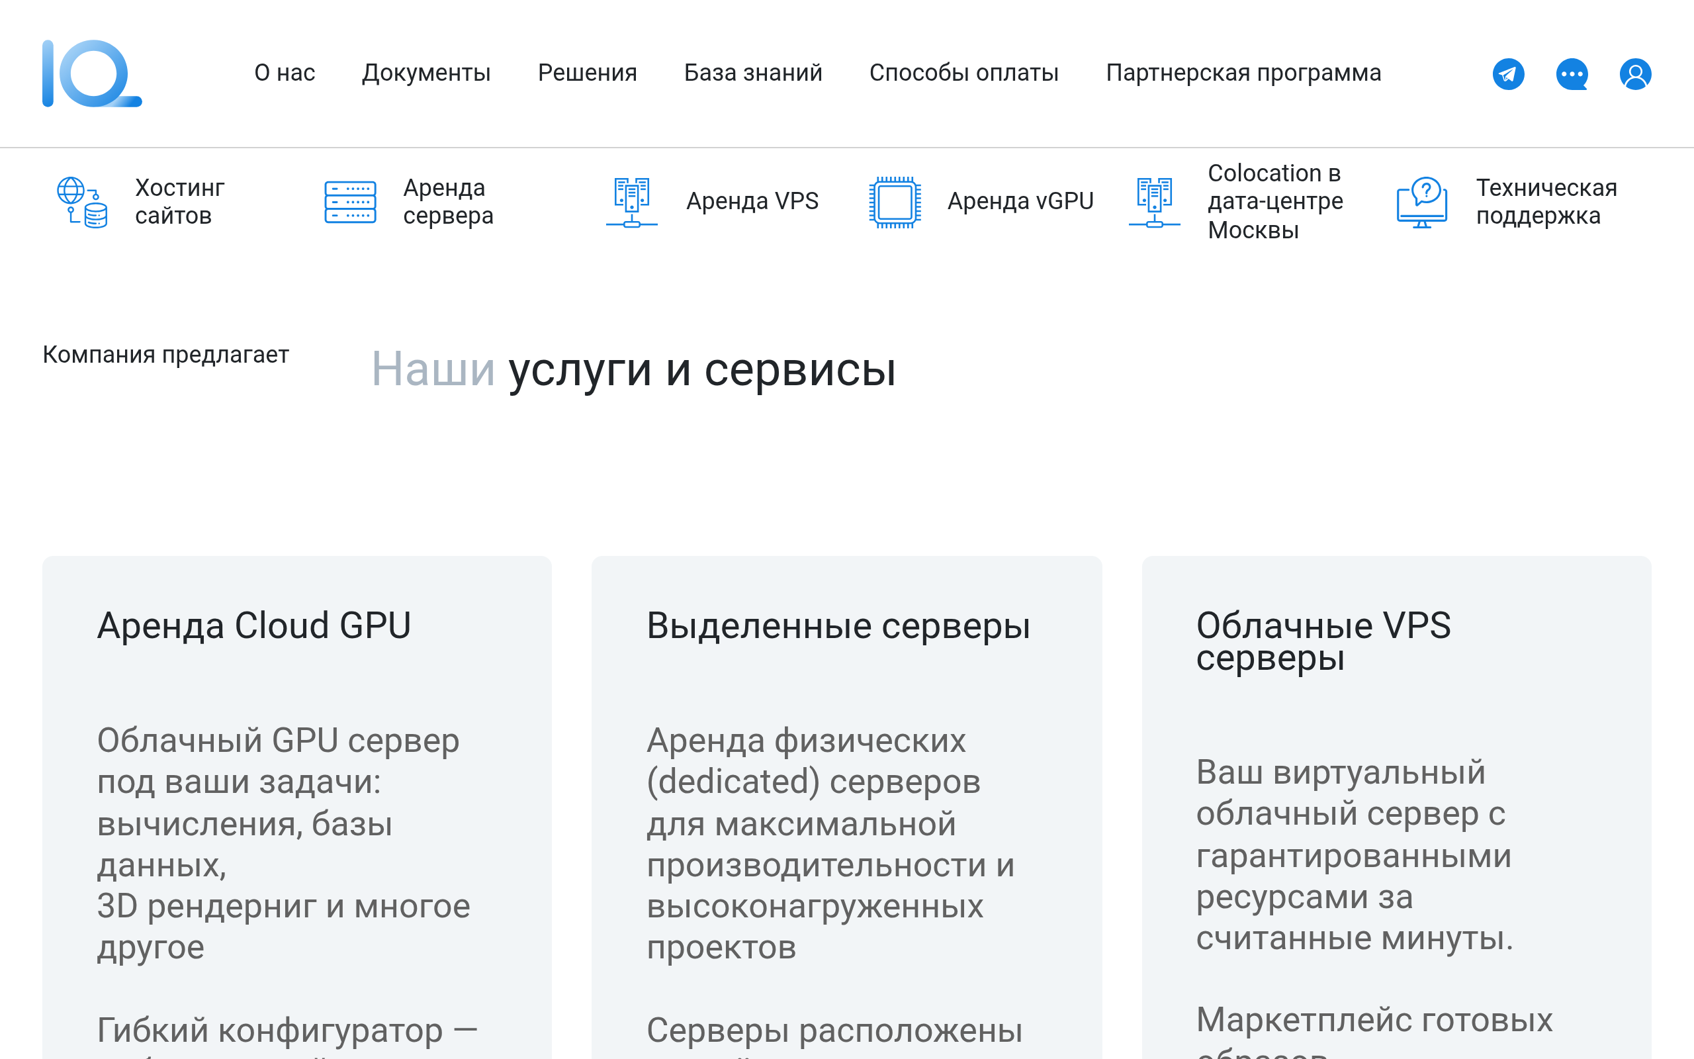This screenshot has width=1694, height=1059.
Task: Go to Техническая поддержка link
Action: 1546,202
